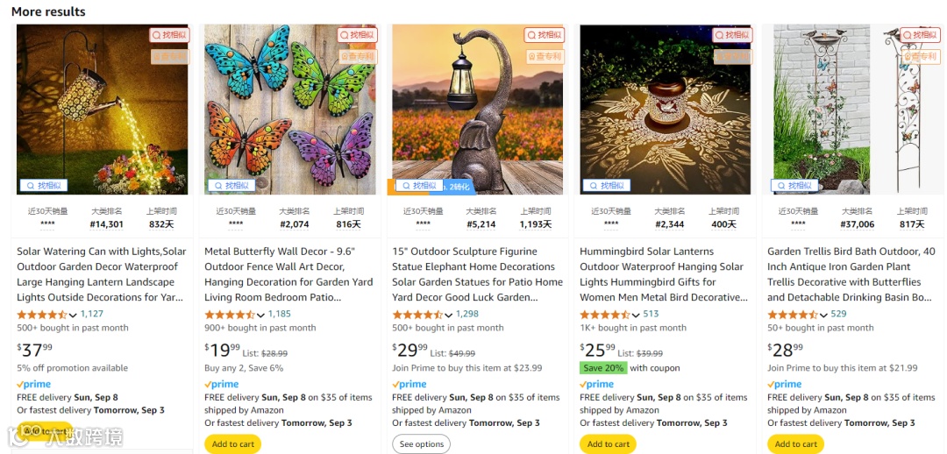Click the Save 20% coupon badge

(602, 368)
